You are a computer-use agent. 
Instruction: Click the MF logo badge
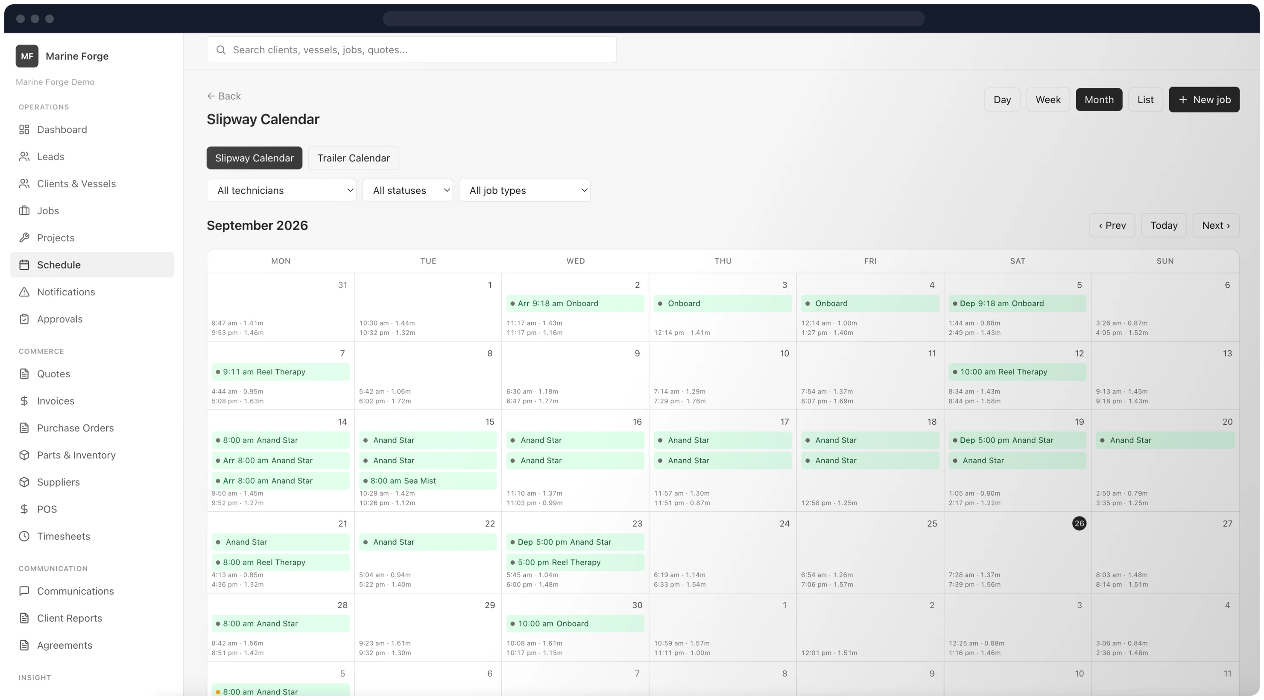(x=27, y=56)
